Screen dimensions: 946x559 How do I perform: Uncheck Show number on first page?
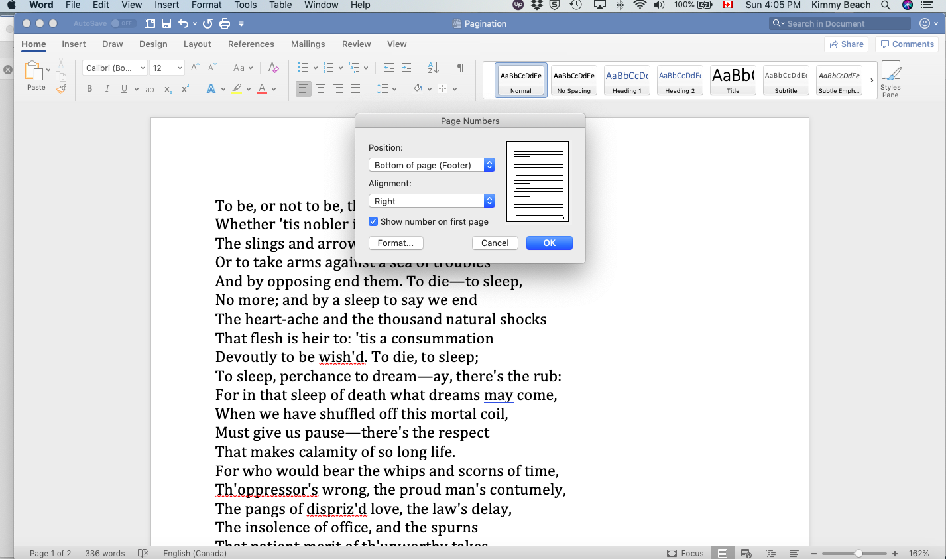point(373,221)
